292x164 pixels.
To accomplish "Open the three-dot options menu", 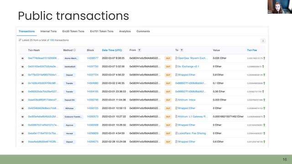I will [263, 41].
